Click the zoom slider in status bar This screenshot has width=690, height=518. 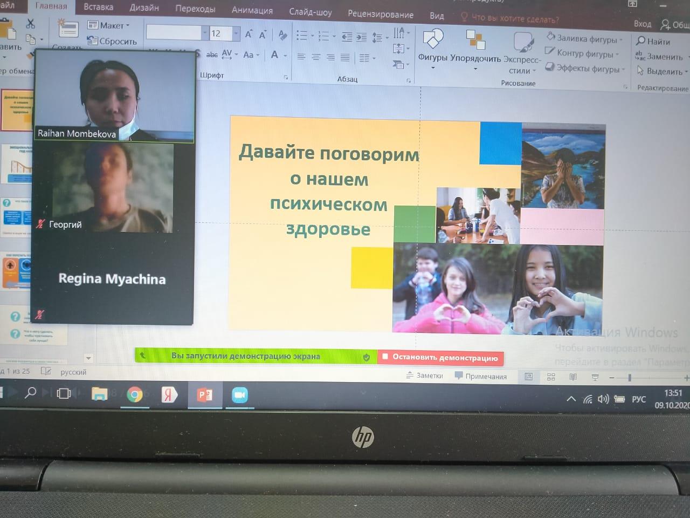point(630,378)
